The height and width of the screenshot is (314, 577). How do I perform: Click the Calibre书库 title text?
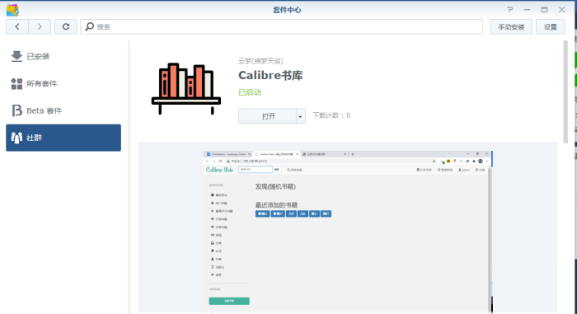(270, 76)
